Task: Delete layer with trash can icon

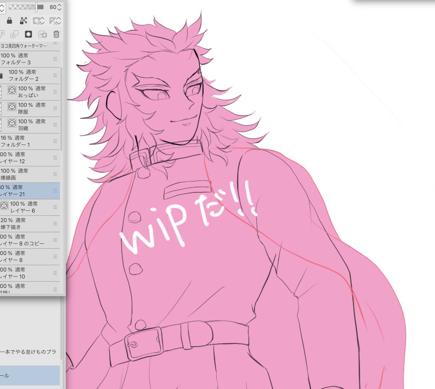Action: tap(56, 34)
